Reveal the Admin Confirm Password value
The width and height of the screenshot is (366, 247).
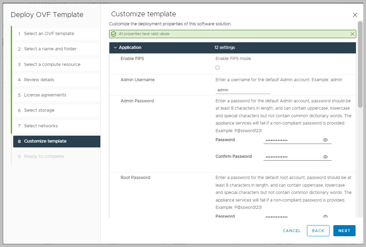tap(325, 157)
